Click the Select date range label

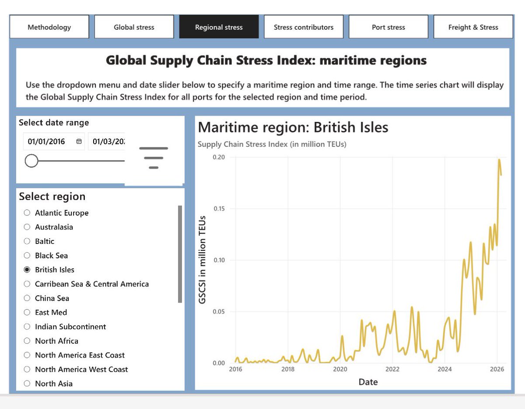54,123
